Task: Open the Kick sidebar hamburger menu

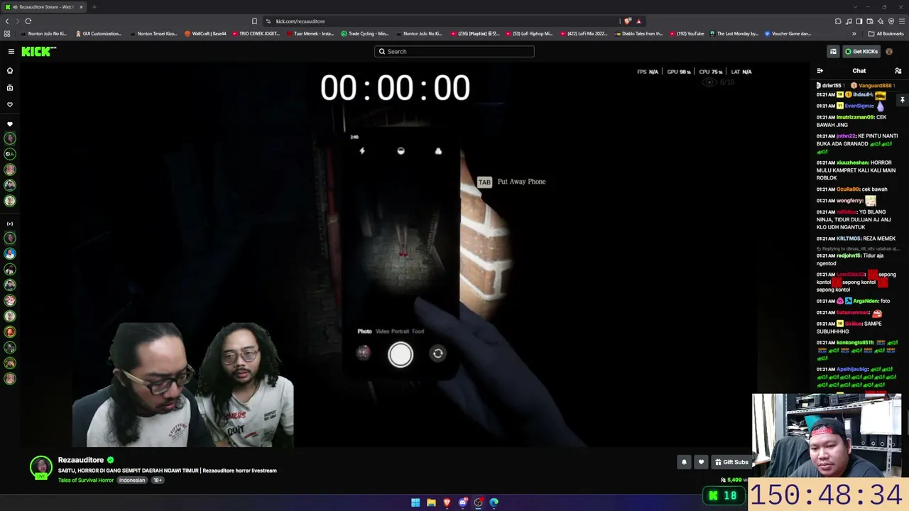Action: [11, 51]
